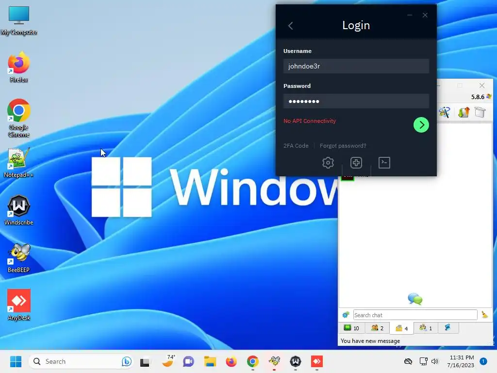
Task: Click BeeBEEP tools wand toolbar icon
Action: tap(445, 112)
